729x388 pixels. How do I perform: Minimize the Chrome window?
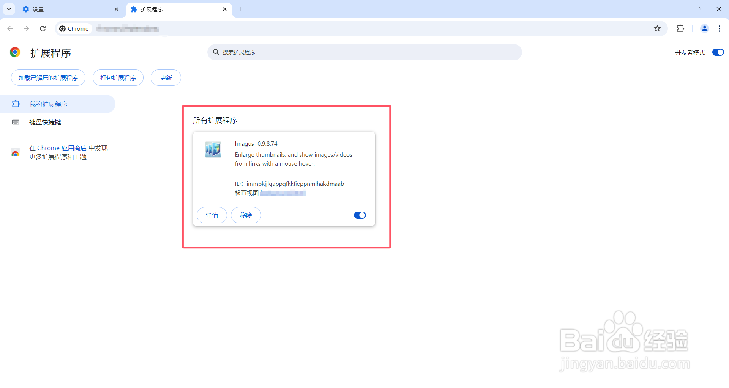677,9
